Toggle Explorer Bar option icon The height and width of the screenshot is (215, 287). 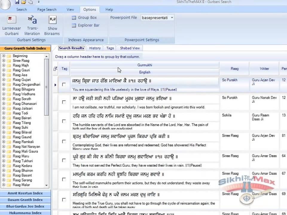coord(74,25)
